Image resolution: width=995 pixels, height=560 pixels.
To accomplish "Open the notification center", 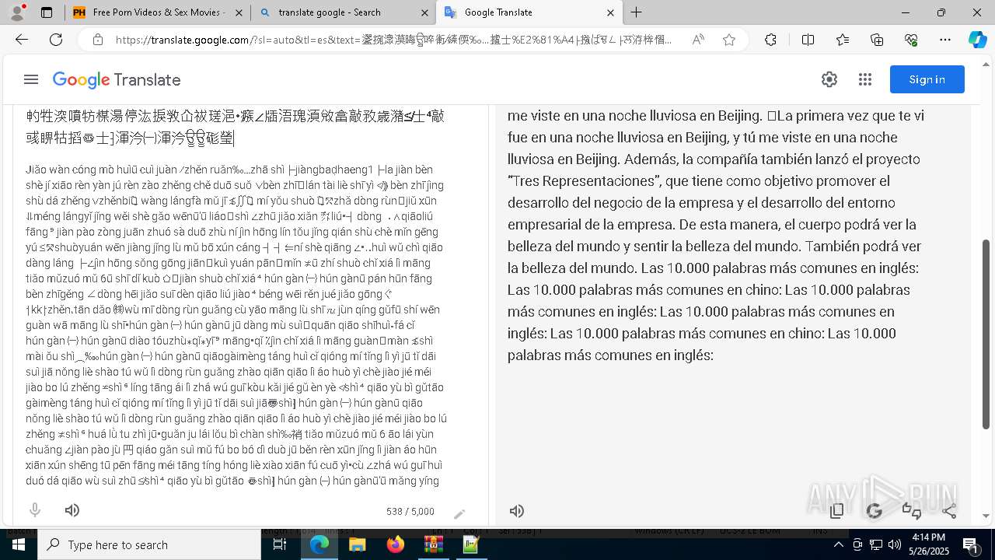I will point(970,544).
